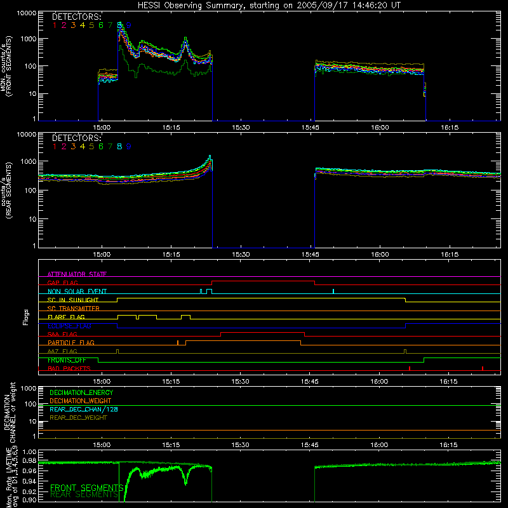The height and width of the screenshot is (508, 508).
Task: Select blue detector 9 in front segments legend
Action: pyautogui.click(x=129, y=25)
